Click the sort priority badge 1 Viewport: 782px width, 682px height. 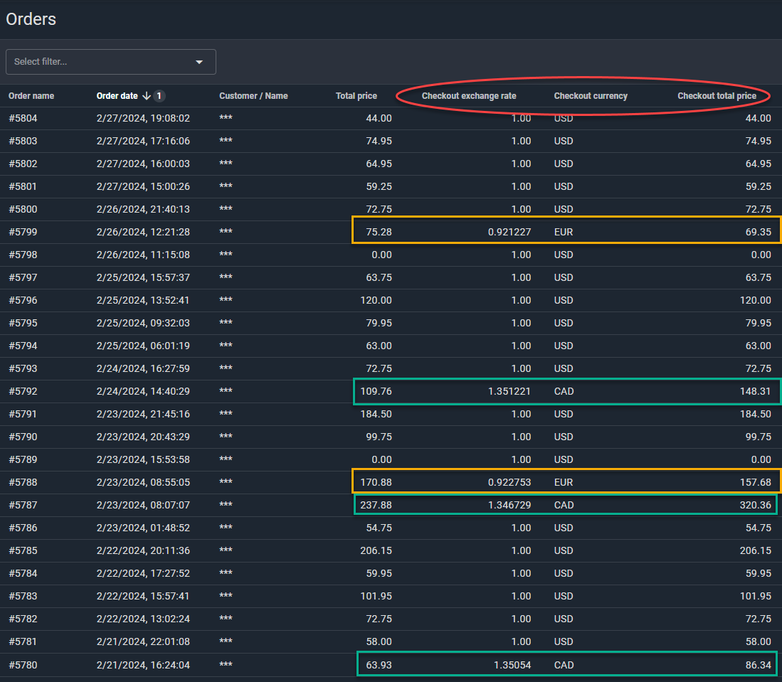pos(160,96)
